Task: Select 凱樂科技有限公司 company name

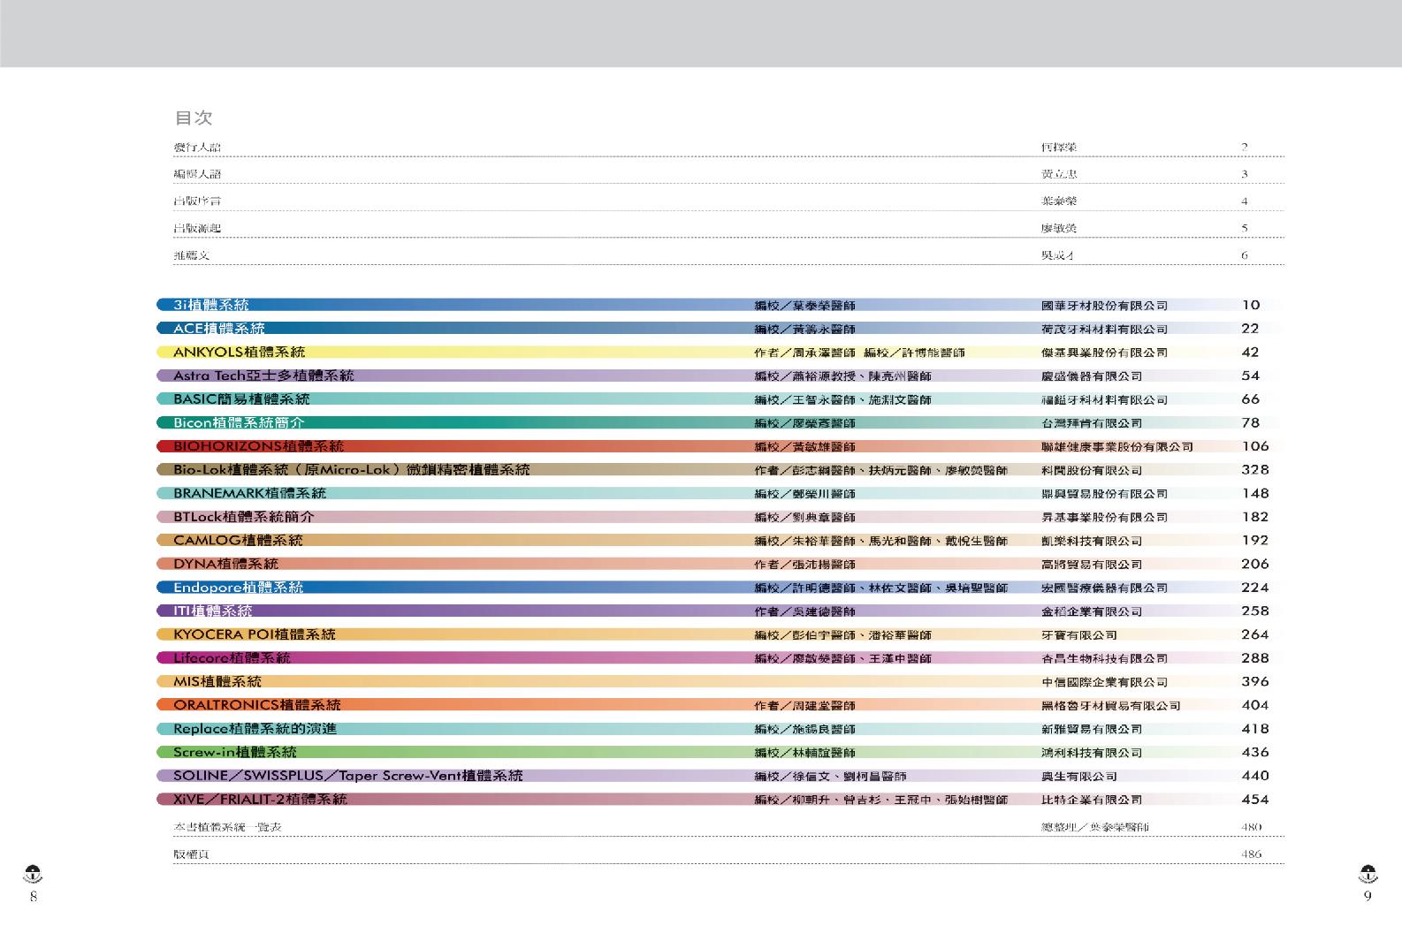Action: click(1092, 541)
